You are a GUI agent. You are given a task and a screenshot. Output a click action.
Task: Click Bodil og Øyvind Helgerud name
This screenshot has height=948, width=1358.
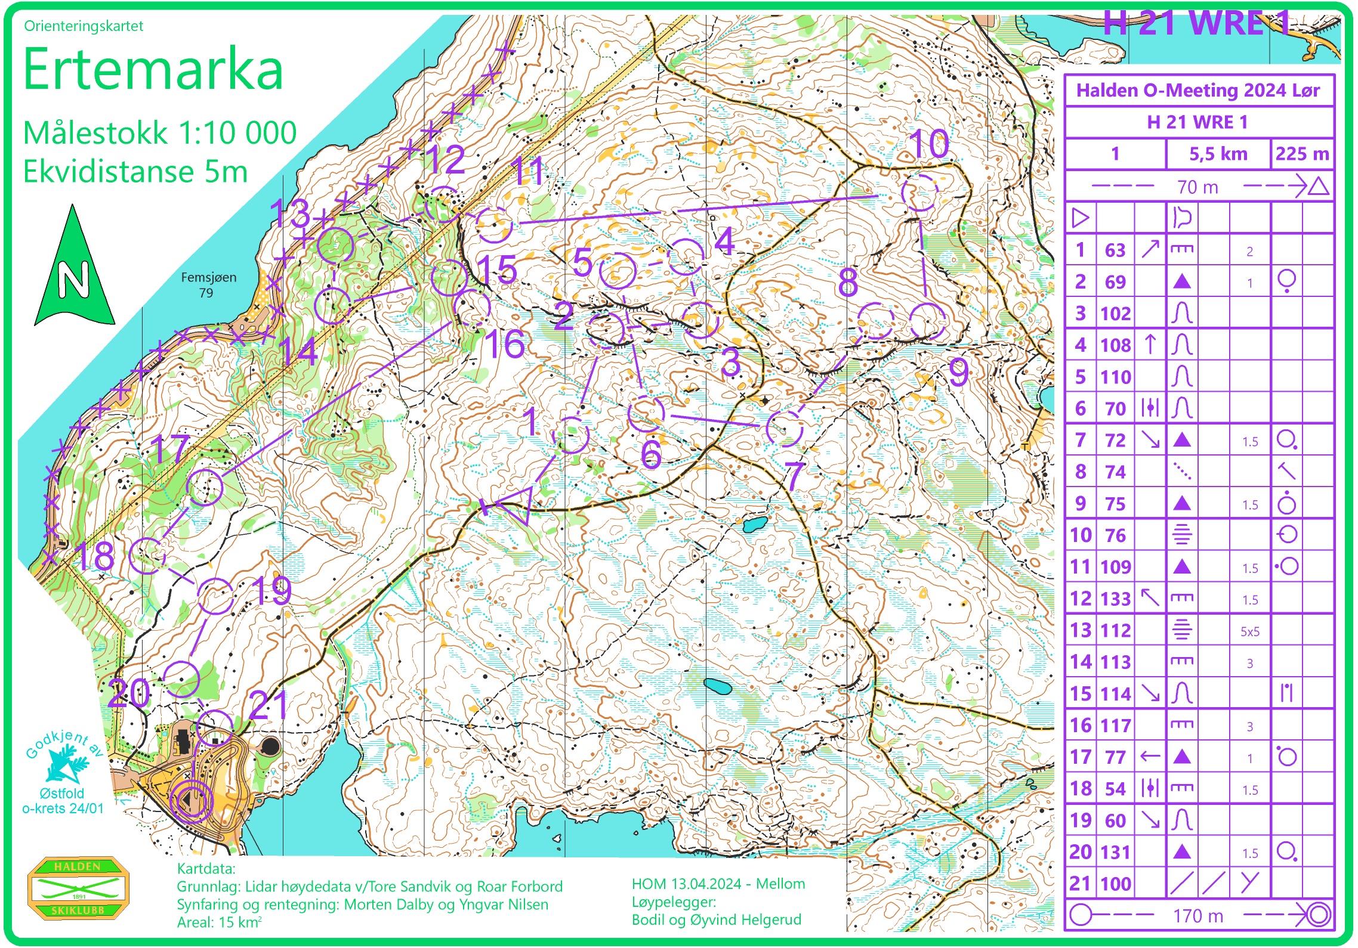pos(716,919)
